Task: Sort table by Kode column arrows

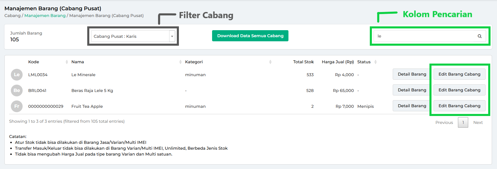Action: tap(67, 62)
